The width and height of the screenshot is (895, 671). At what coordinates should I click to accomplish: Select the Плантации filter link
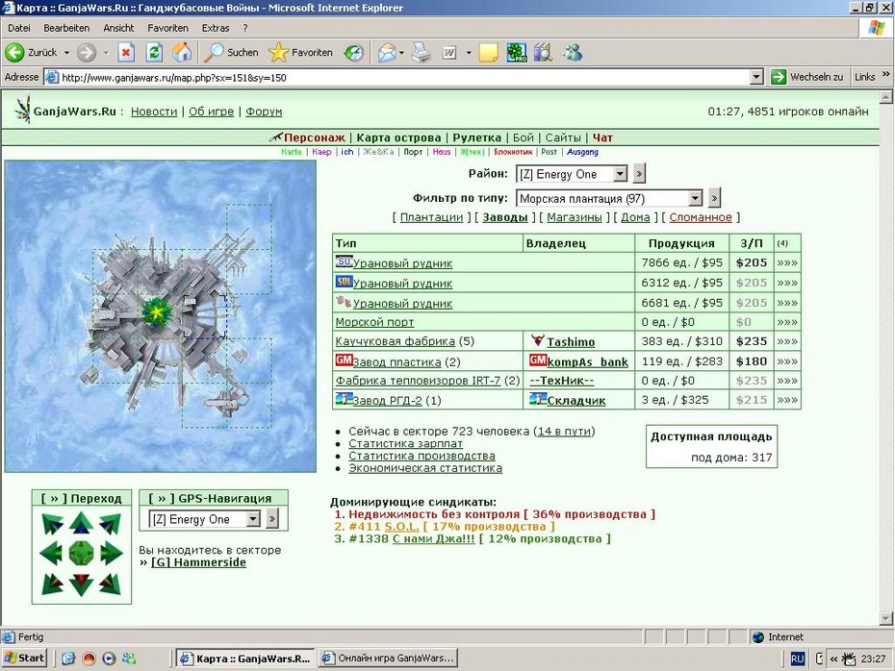click(431, 217)
